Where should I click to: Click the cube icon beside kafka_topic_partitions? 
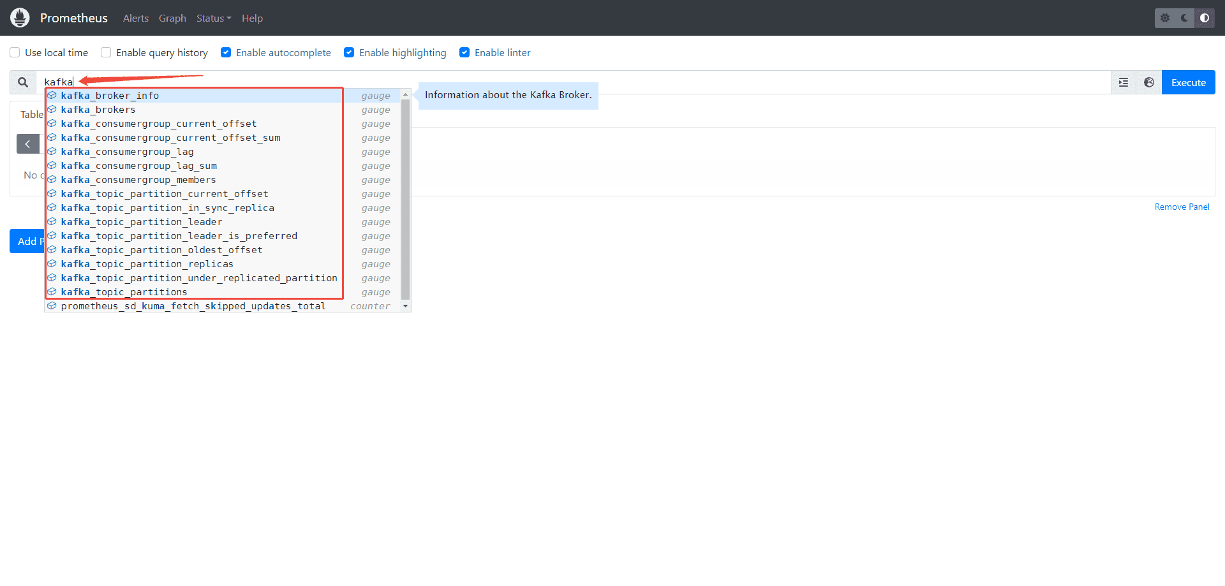coord(52,292)
